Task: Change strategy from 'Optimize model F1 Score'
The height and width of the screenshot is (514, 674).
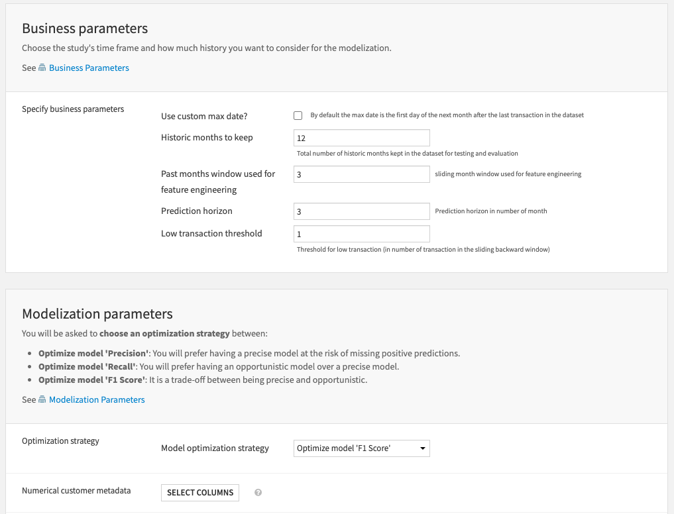Action: (361, 448)
